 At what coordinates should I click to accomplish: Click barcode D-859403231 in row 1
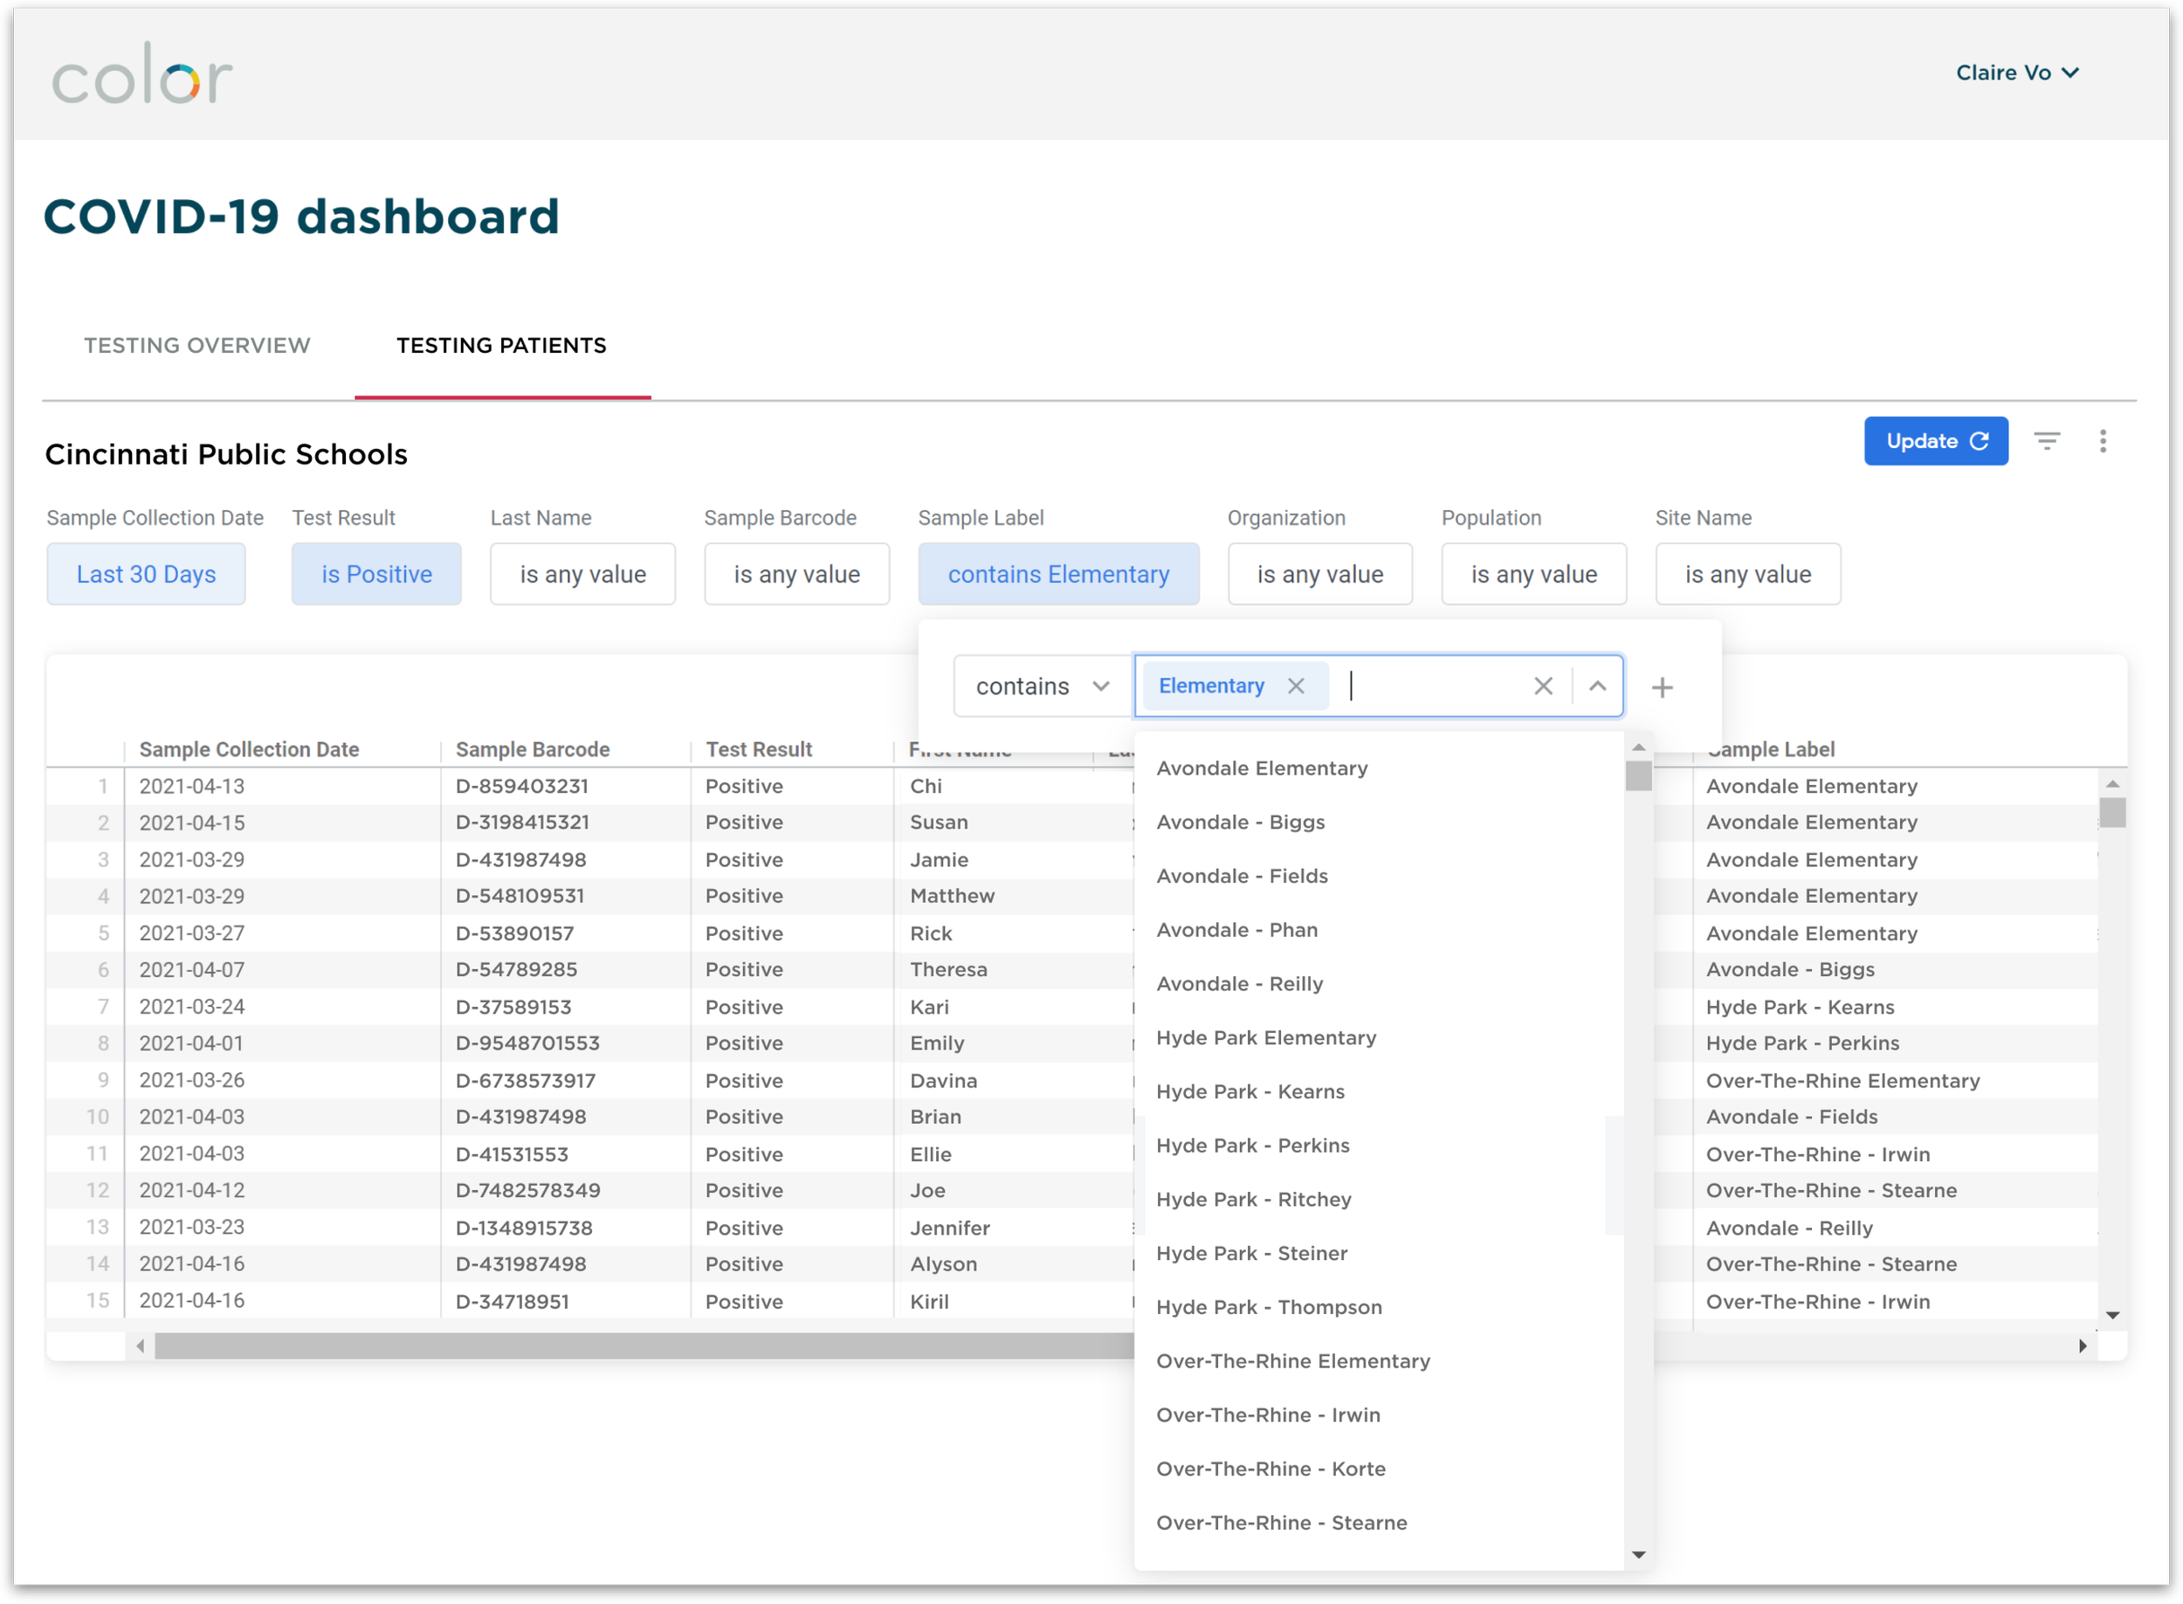(521, 786)
